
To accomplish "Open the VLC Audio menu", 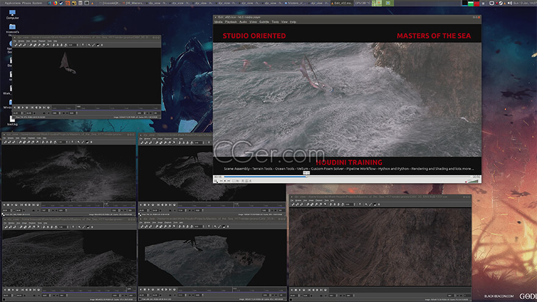I will tap(243, 22).
